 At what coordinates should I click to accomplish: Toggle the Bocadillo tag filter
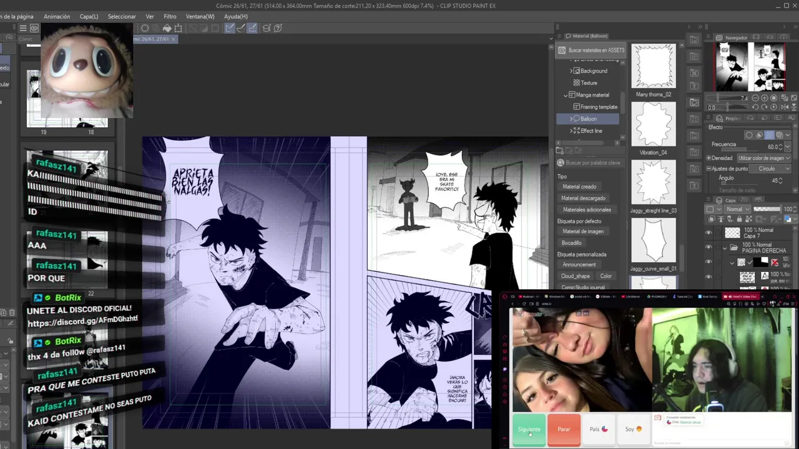pos(571,243)
